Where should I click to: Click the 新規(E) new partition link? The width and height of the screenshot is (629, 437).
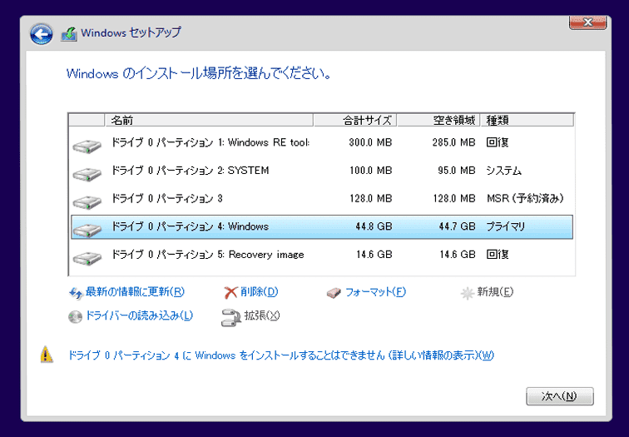pyautogui.click(x=495, y=291)
